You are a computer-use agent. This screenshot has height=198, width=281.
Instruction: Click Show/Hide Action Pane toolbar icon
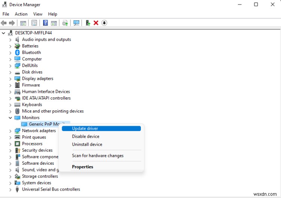[x=54, y=23]
